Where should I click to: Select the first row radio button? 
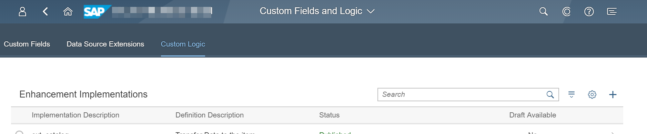coord(19,132)
